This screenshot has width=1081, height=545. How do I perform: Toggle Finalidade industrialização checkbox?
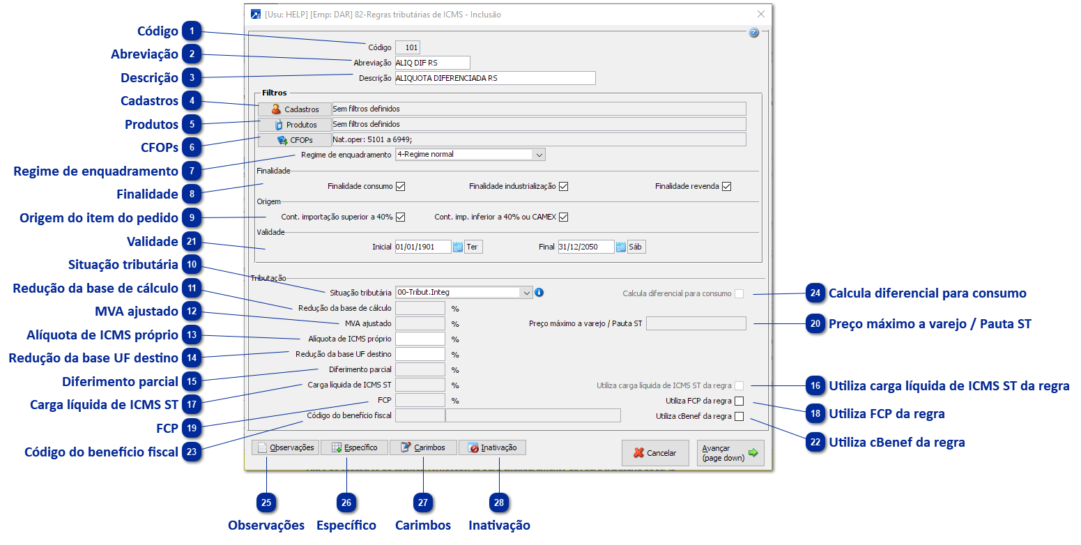(564, 186)
